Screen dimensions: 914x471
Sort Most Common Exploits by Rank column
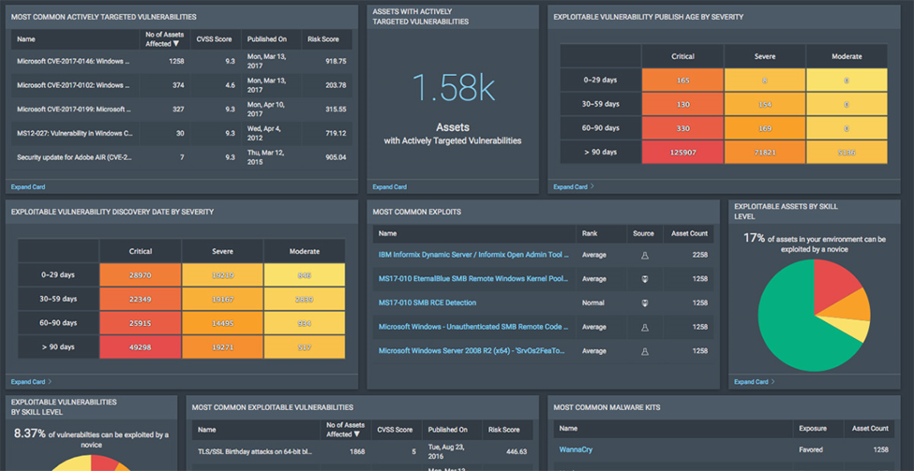pos(590,233)
